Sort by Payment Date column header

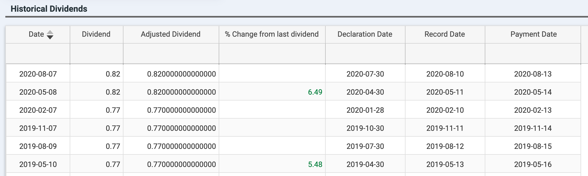533,35
